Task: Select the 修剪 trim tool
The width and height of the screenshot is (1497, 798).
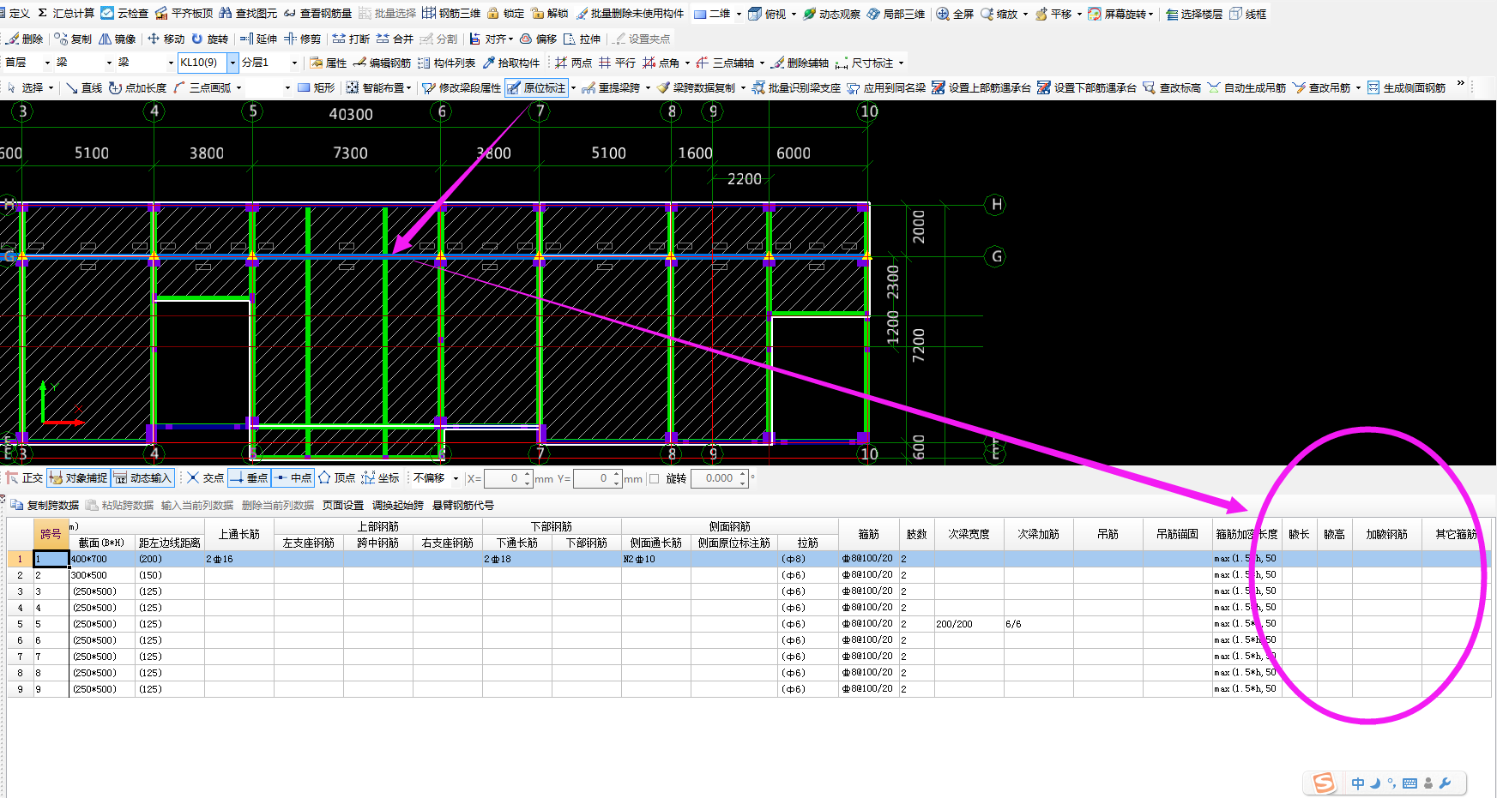Action: (x=303, y=39)
